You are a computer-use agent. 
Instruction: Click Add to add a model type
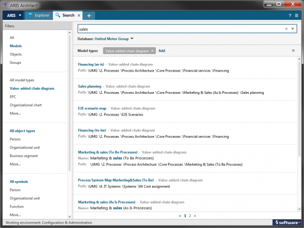pyautogui.click(x=162, y=51)
